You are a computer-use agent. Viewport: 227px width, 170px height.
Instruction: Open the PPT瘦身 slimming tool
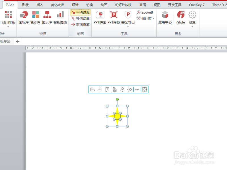[114, 17]
